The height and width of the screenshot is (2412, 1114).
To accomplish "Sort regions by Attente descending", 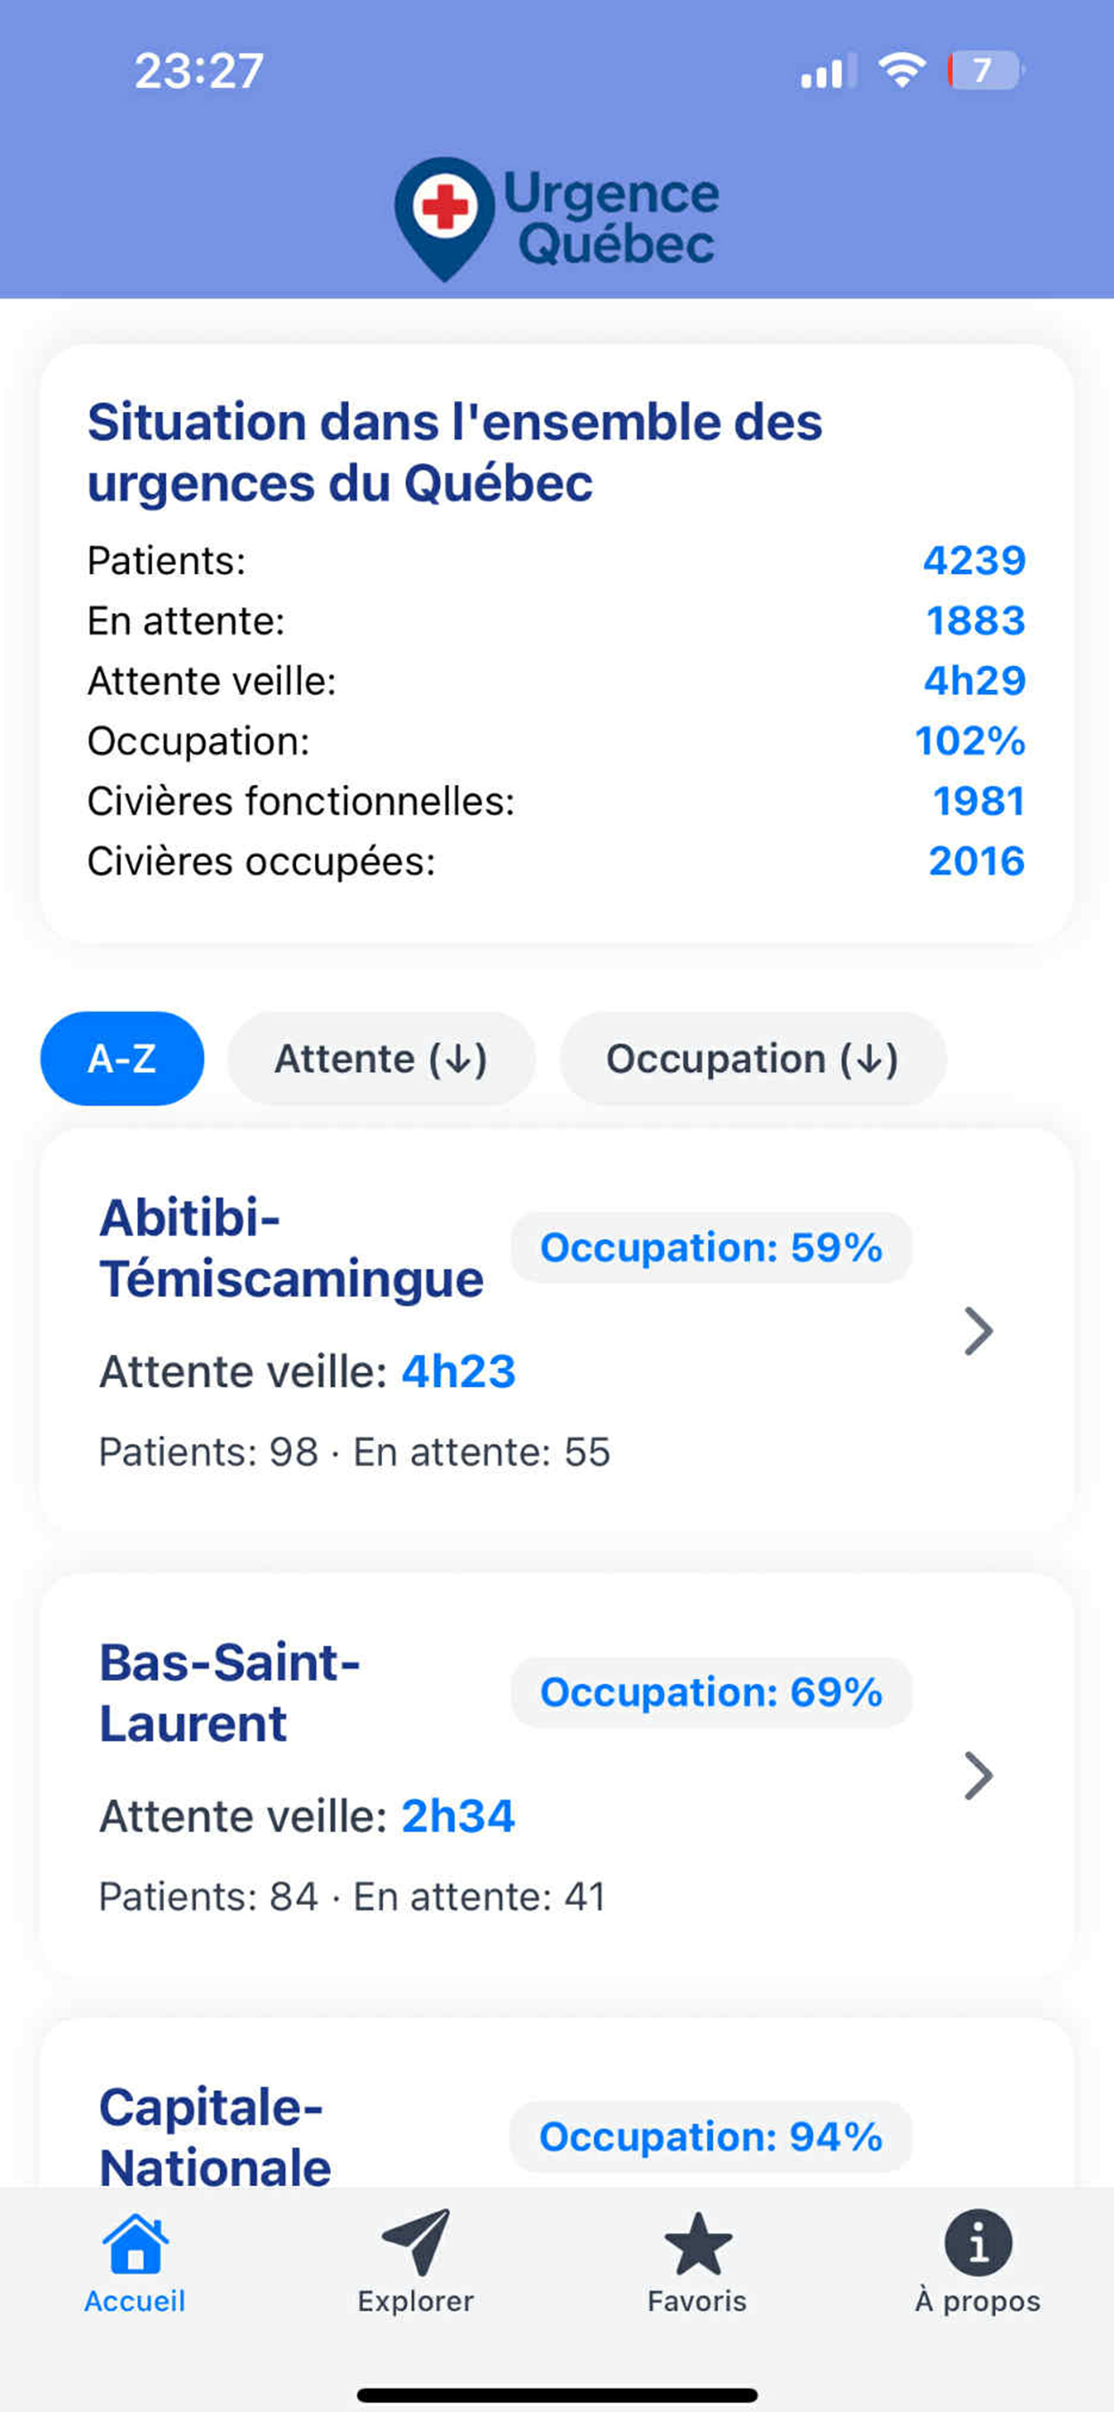I will click(381, 1058).
